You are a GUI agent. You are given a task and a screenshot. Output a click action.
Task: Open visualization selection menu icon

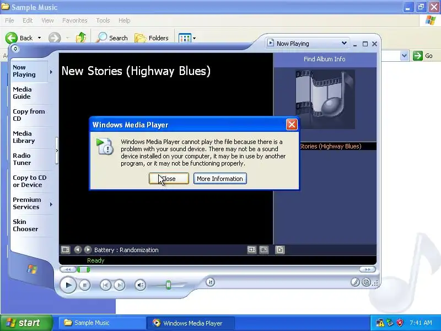point(66,250)
